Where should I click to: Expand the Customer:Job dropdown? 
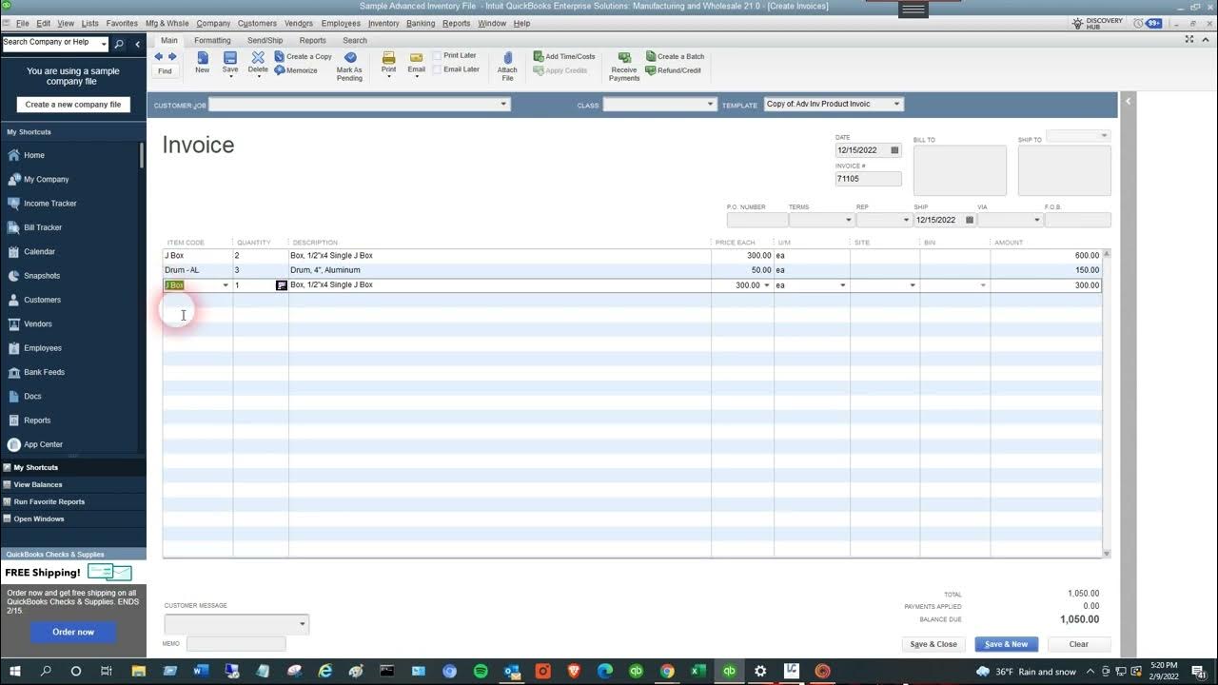(503, 104)
